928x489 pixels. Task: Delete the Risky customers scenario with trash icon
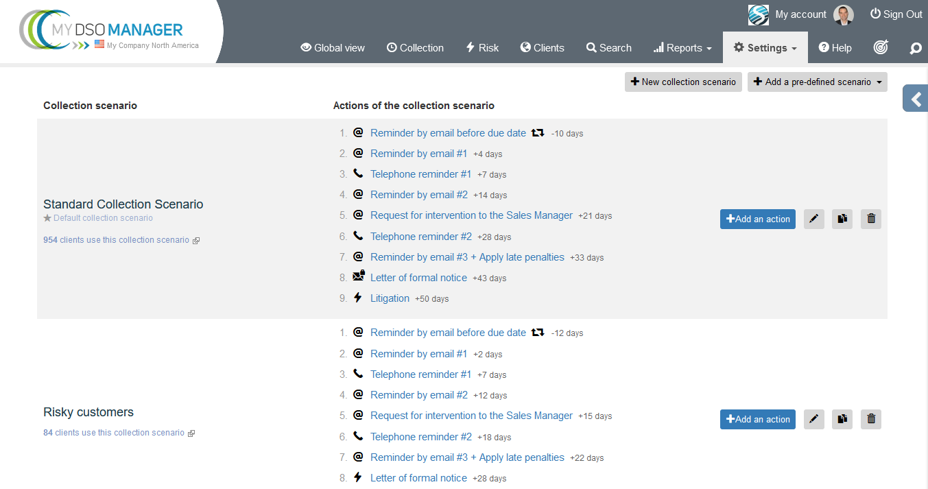pos(871,419)
